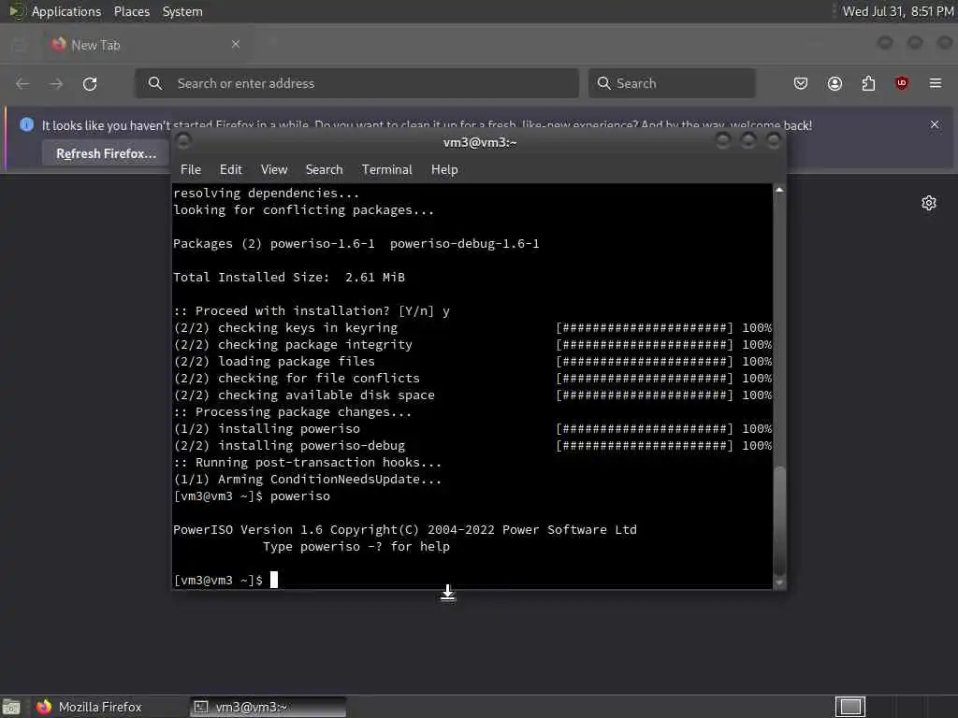Click the info icon in notification bar
Viewport: 958px width, 718px height.
26,124
